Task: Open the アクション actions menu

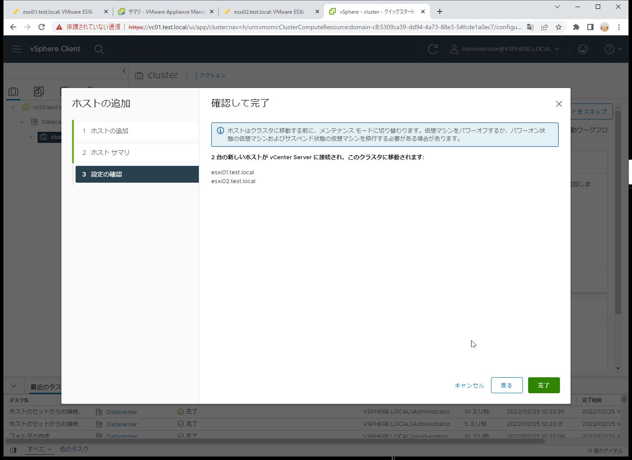Action: coord(210,76)
